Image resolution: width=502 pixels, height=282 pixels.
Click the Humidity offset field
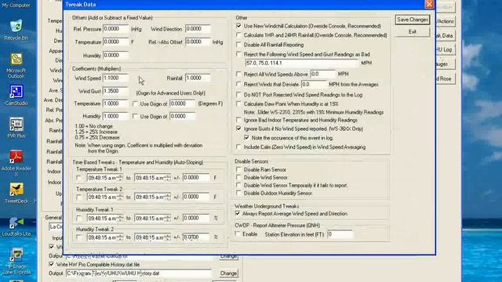[x=115, y=56]
